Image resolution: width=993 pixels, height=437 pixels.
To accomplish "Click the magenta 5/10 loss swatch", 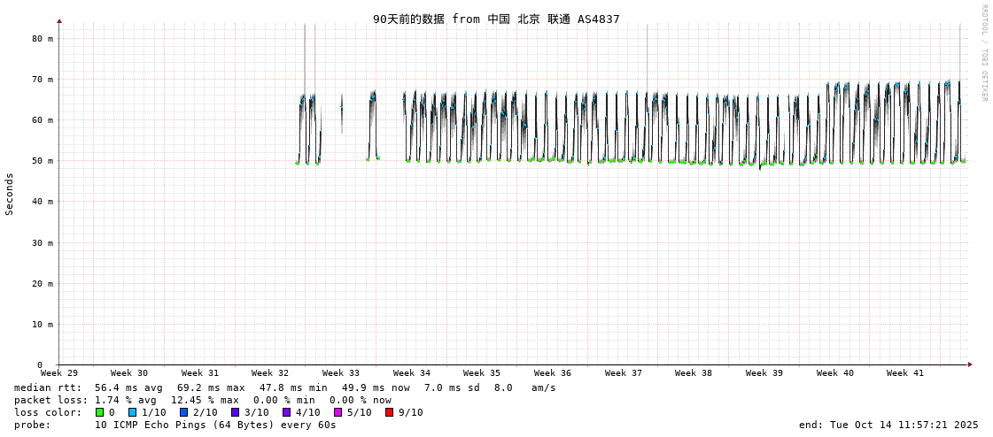I will point(338,412).
